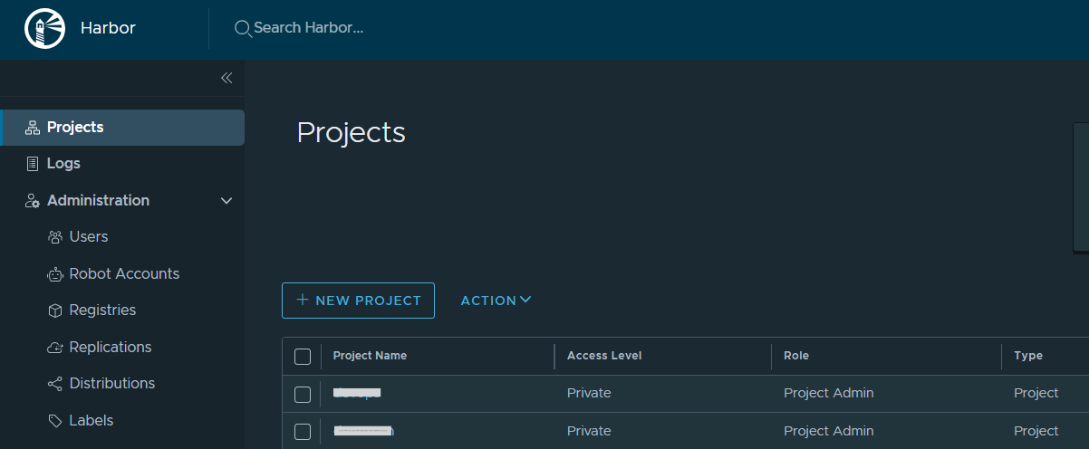Open the ACTION dropdown menu
The height and width of the screenshot is (449, 1089).
(496, 301)
